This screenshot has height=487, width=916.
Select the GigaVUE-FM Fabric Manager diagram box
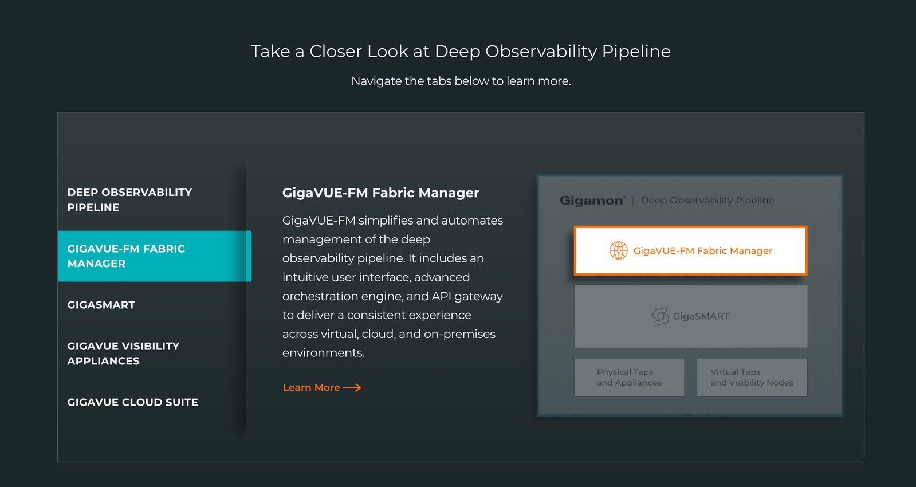tap(691, 250)
